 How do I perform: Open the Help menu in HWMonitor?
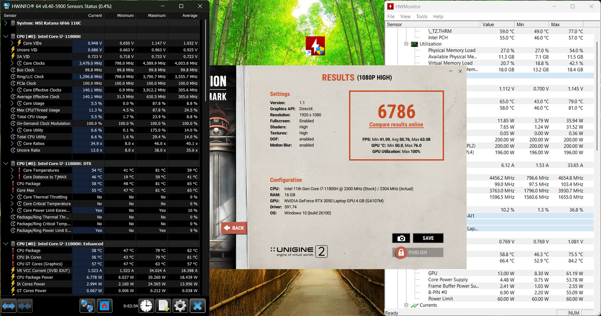click(x=438, y=16)
